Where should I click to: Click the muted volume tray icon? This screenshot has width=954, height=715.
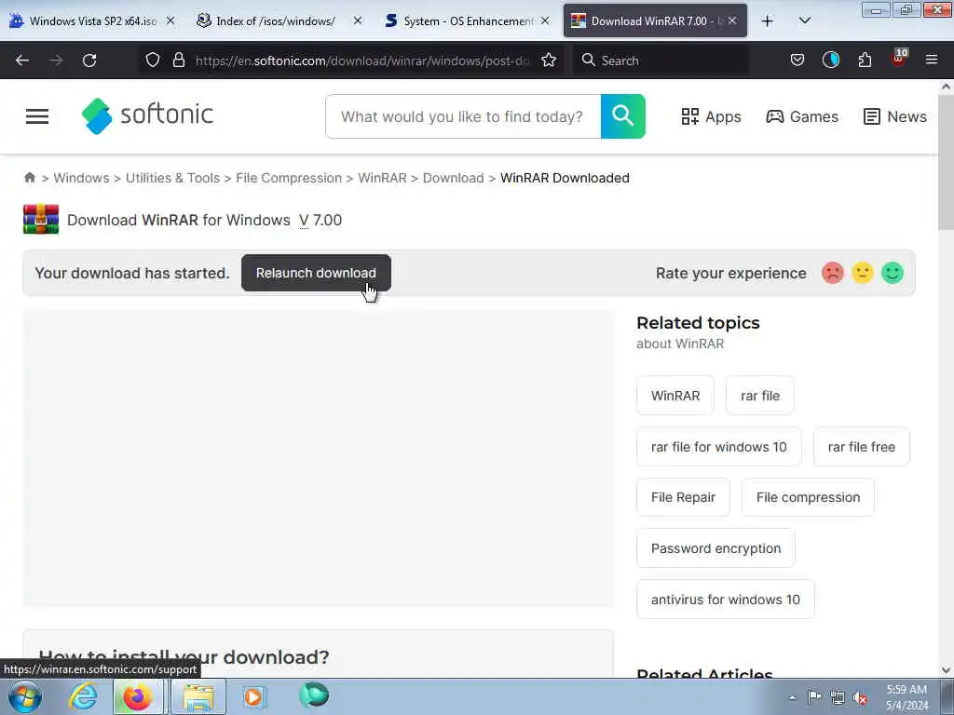pyautogui.click(x=860, y=698)
